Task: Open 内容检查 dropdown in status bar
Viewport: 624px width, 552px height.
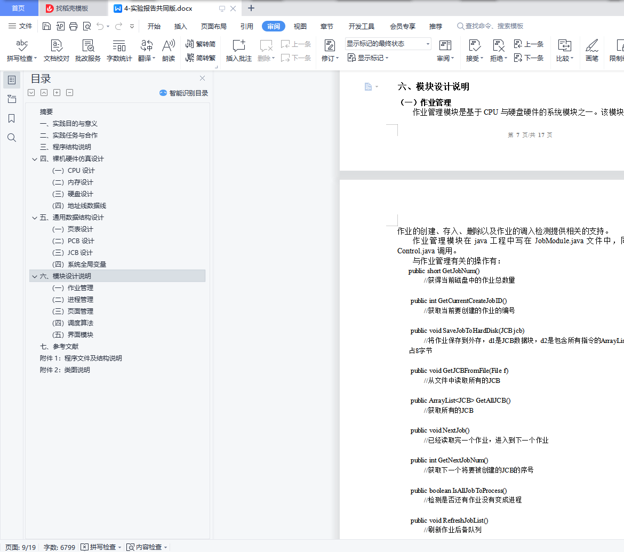Action: (x=165, y=547)
